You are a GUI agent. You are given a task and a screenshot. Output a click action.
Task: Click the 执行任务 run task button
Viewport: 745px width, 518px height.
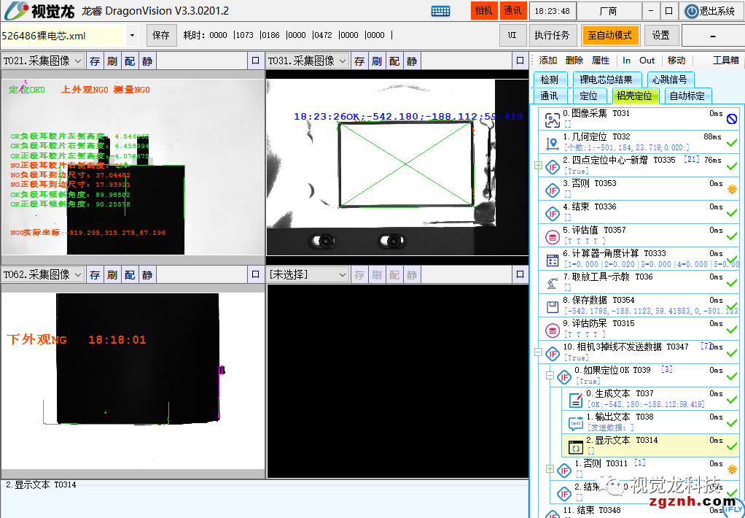point(552,35)
